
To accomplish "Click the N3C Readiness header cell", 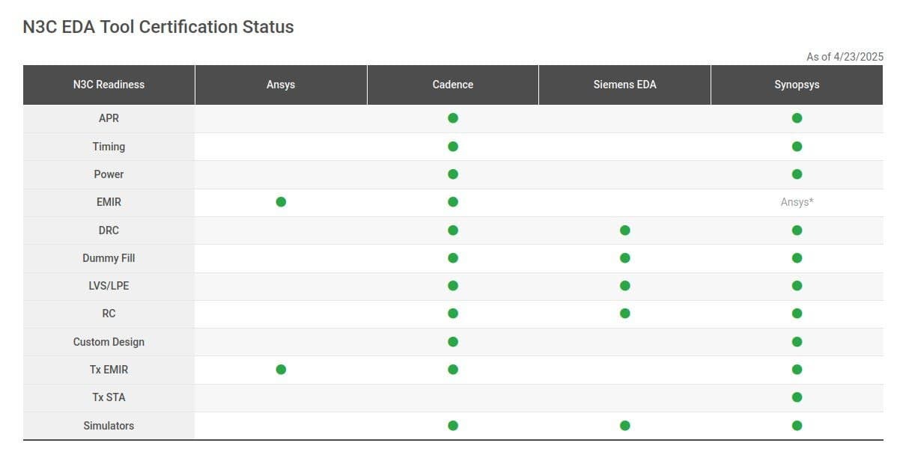I will pos(109,85).
